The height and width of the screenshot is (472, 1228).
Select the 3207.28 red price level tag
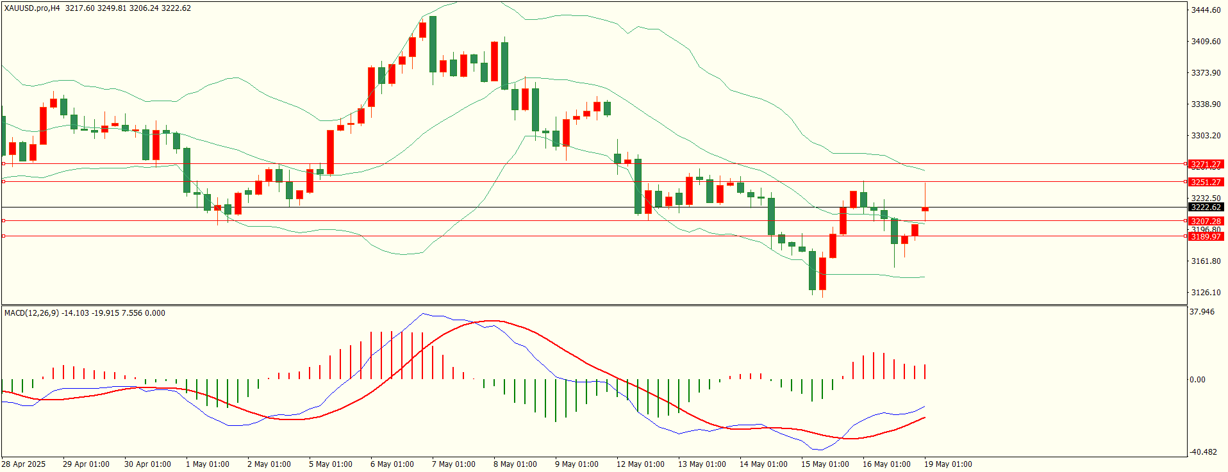tap(1206, 222)
